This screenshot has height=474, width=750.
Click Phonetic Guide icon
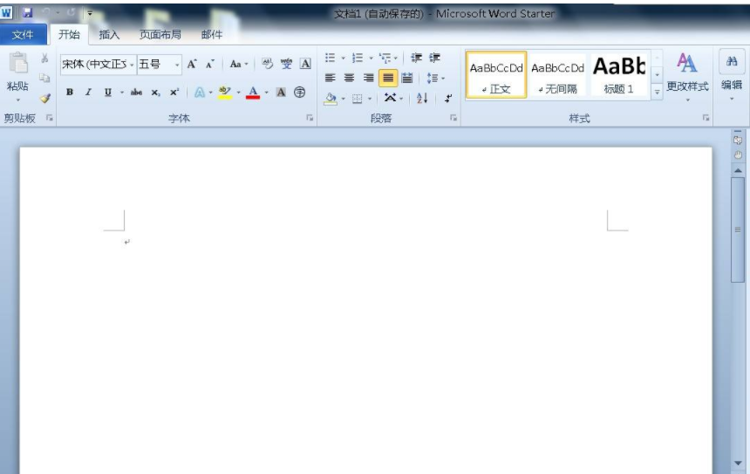[286, 64]
